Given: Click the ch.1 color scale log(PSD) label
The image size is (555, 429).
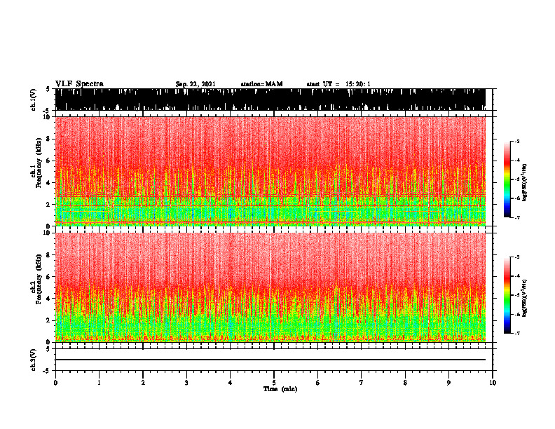Looking at the screenshot, I should [x=525, y=182].
